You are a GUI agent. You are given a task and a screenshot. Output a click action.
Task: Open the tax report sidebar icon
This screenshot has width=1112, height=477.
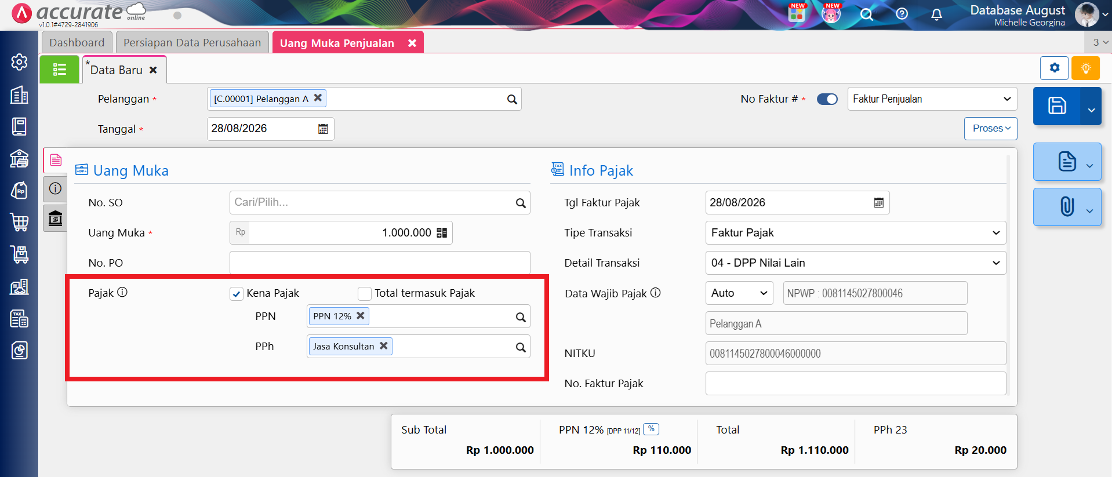(19, 318)
